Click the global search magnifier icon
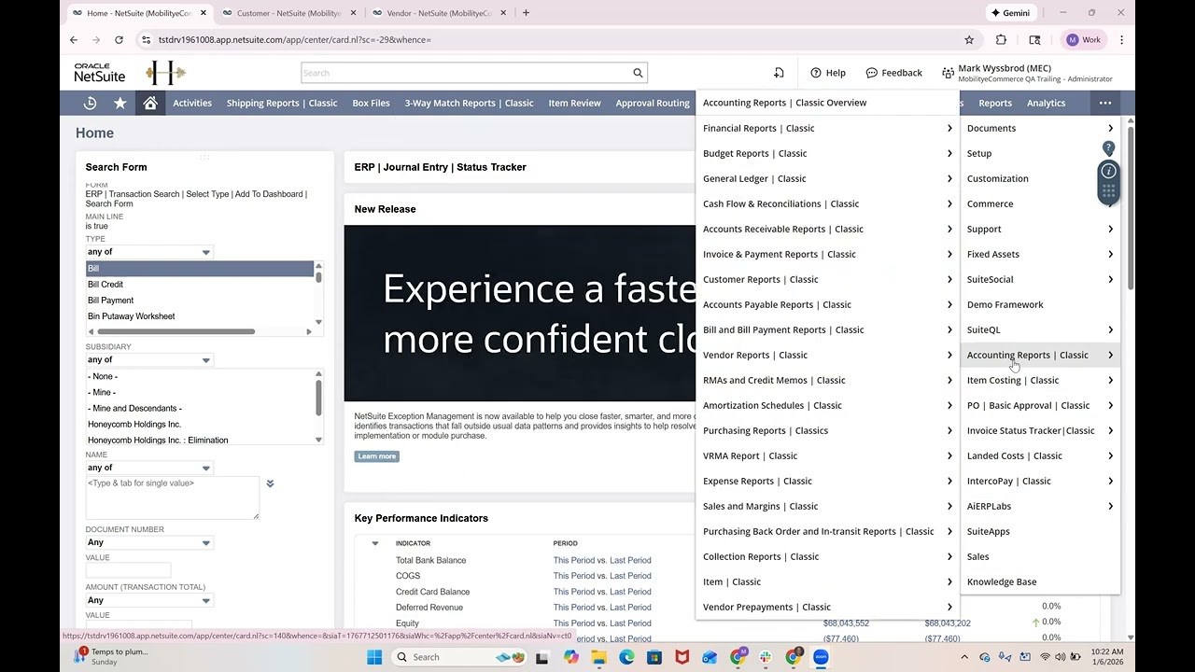 [x=638, y=73]
